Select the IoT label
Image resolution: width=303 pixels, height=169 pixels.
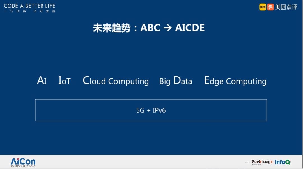tap(65, 81)
